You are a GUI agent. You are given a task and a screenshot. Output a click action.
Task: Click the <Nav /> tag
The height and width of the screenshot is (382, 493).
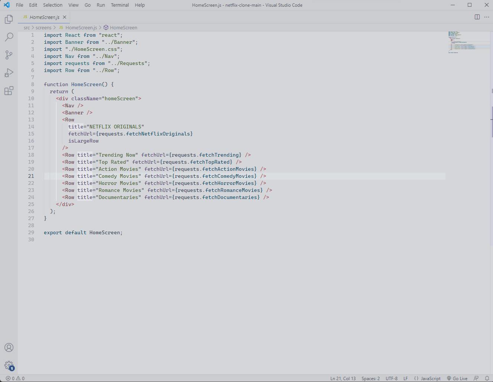[73, 105]
